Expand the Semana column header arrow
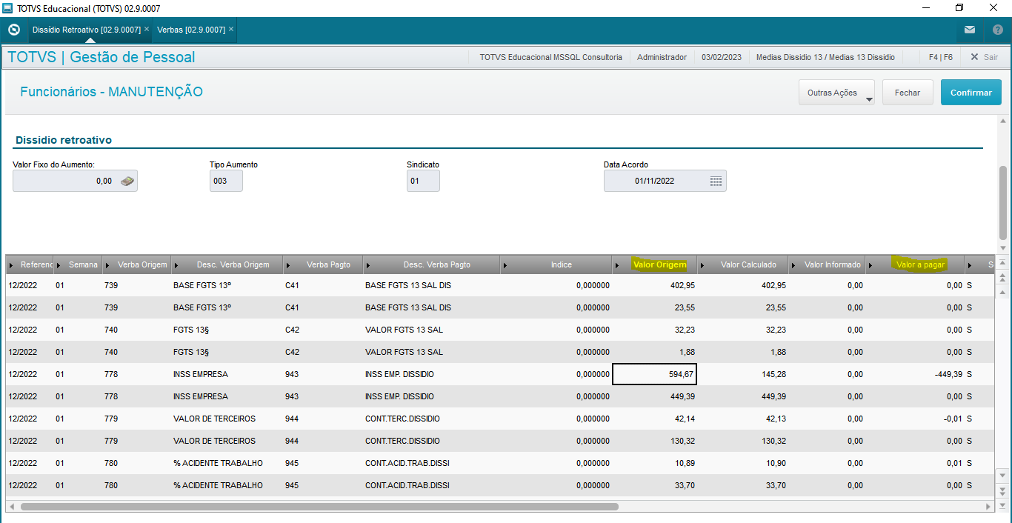 point(60,264)
